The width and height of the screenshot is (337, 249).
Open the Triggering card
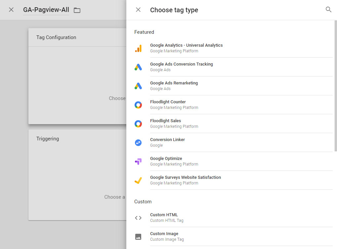pos(77,175)
